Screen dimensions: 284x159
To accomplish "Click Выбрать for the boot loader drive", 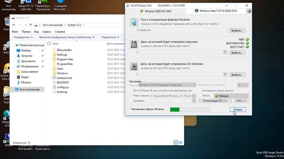I will (237, 53).
